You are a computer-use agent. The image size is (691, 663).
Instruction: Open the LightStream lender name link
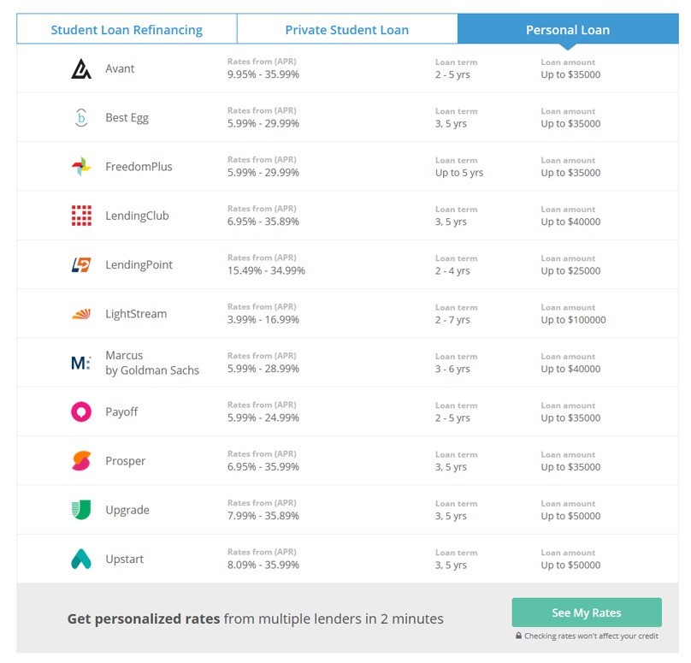pos(136,314)
